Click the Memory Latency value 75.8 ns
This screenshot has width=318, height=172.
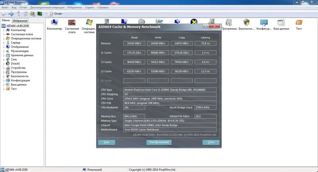(x=206, y=43)
